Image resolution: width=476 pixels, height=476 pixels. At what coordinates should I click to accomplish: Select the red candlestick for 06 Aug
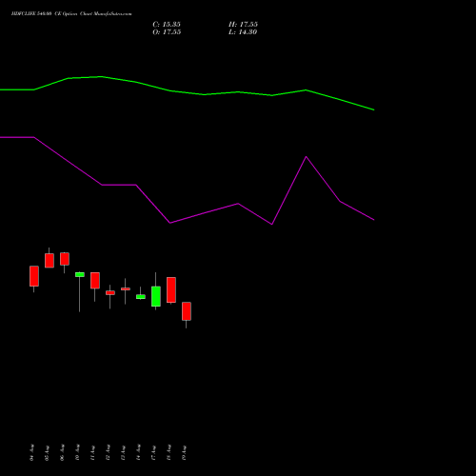(x=65, y=259)
